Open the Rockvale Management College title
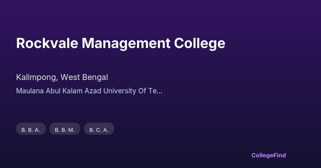Image resolution: width=321 pixels, height=168 pixels. (121, 43)
